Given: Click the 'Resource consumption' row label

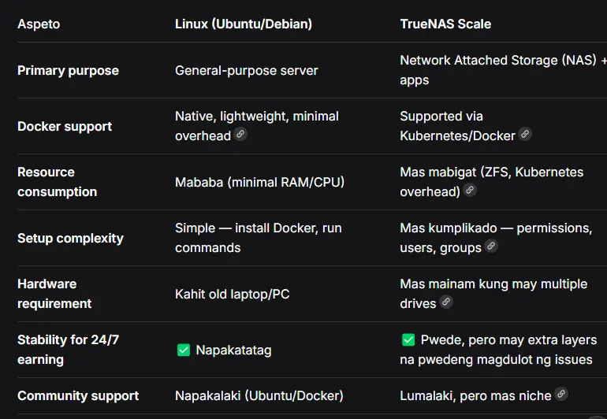Looking at the screenshot, I should point(58,182).
